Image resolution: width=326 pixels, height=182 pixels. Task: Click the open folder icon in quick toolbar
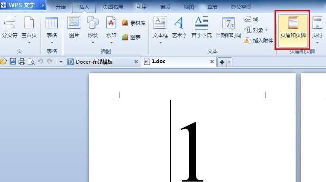click(3, 62)
